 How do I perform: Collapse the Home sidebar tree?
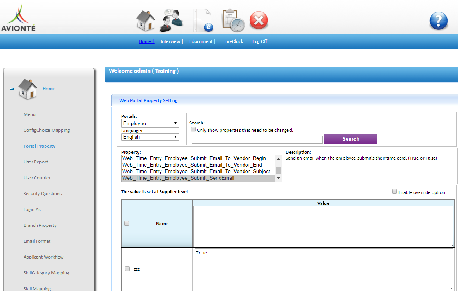click(12, 88)
